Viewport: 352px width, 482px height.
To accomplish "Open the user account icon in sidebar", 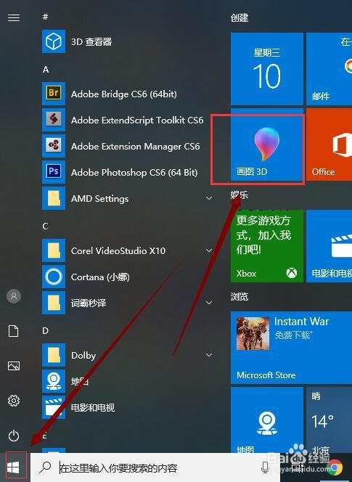I will tap(14, 296).
